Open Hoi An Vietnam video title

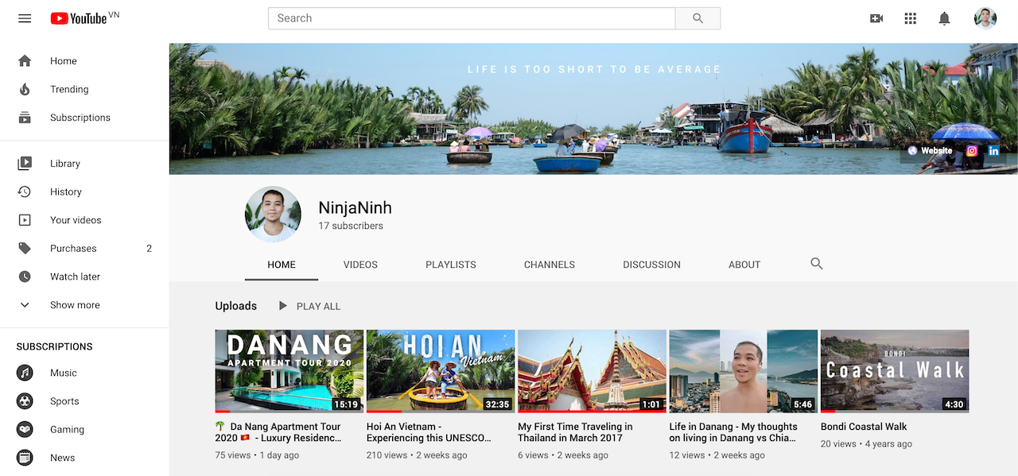tap(429, 432)
